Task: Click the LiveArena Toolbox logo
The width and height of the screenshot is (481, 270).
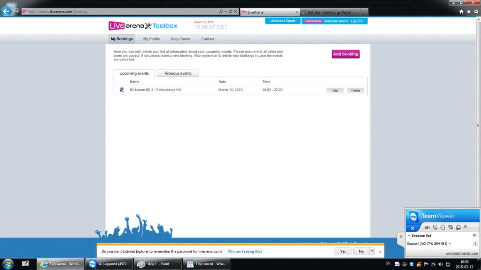Action: coord(143,26)
